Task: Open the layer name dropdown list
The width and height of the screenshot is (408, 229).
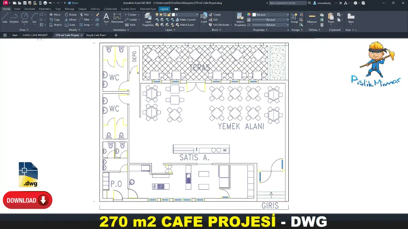Action: [197, 15]
